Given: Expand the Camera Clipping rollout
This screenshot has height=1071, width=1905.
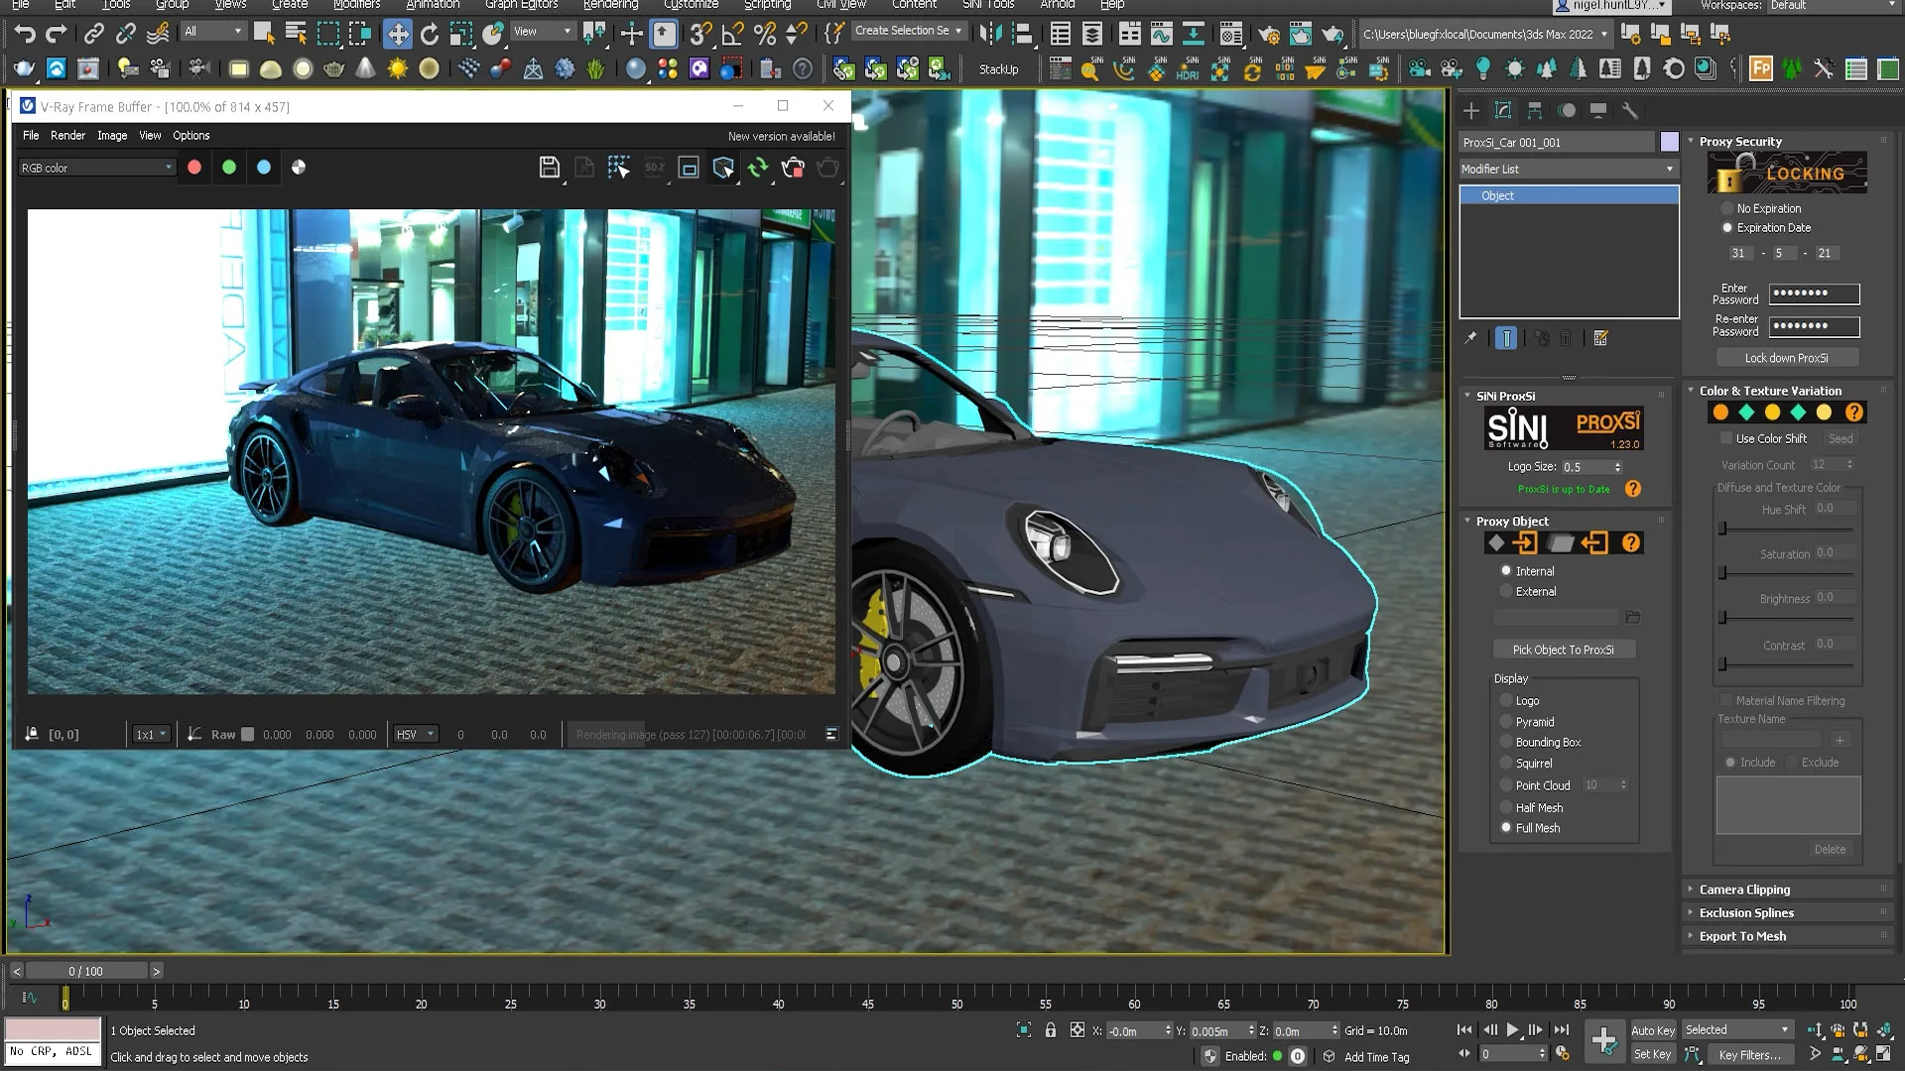Looking at the screenshot, I should [1744, 890].
